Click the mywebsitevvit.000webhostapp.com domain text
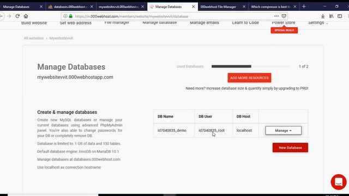This screenshot has width=349, height=196. click(x=75, y=77)
